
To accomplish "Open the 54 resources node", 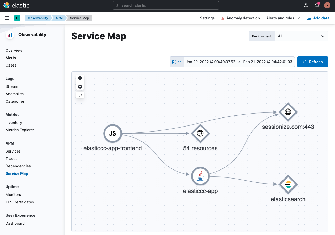I will [x=200, y=133].
